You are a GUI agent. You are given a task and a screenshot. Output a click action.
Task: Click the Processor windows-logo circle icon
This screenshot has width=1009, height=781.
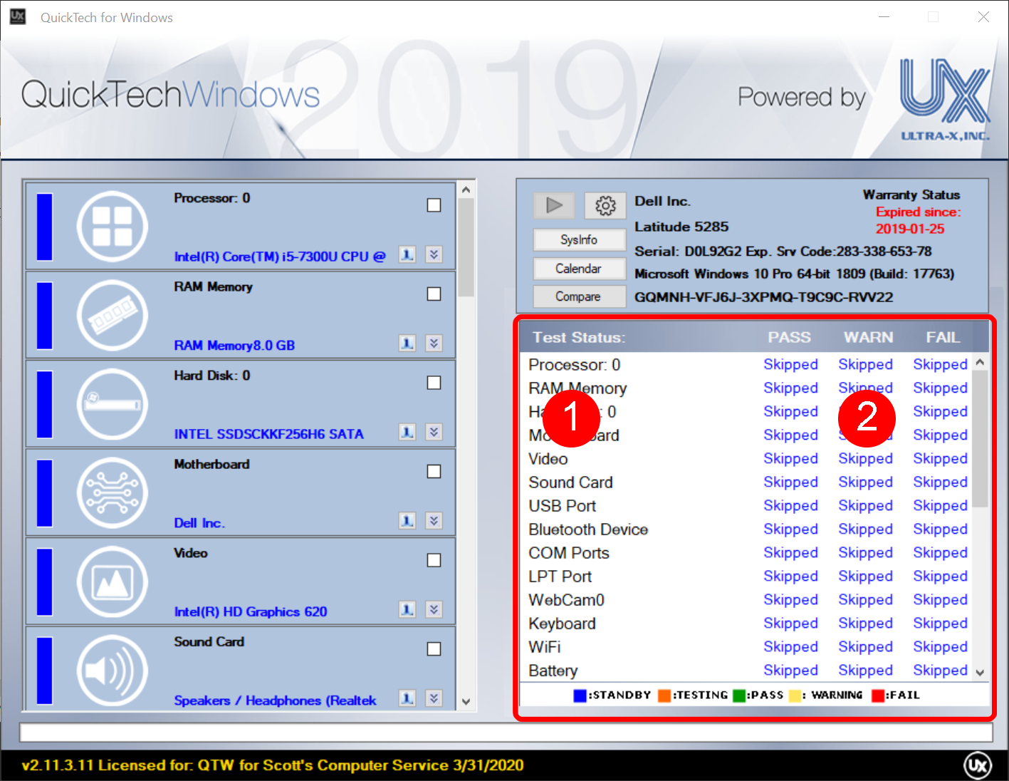click(x=113, y=227)
